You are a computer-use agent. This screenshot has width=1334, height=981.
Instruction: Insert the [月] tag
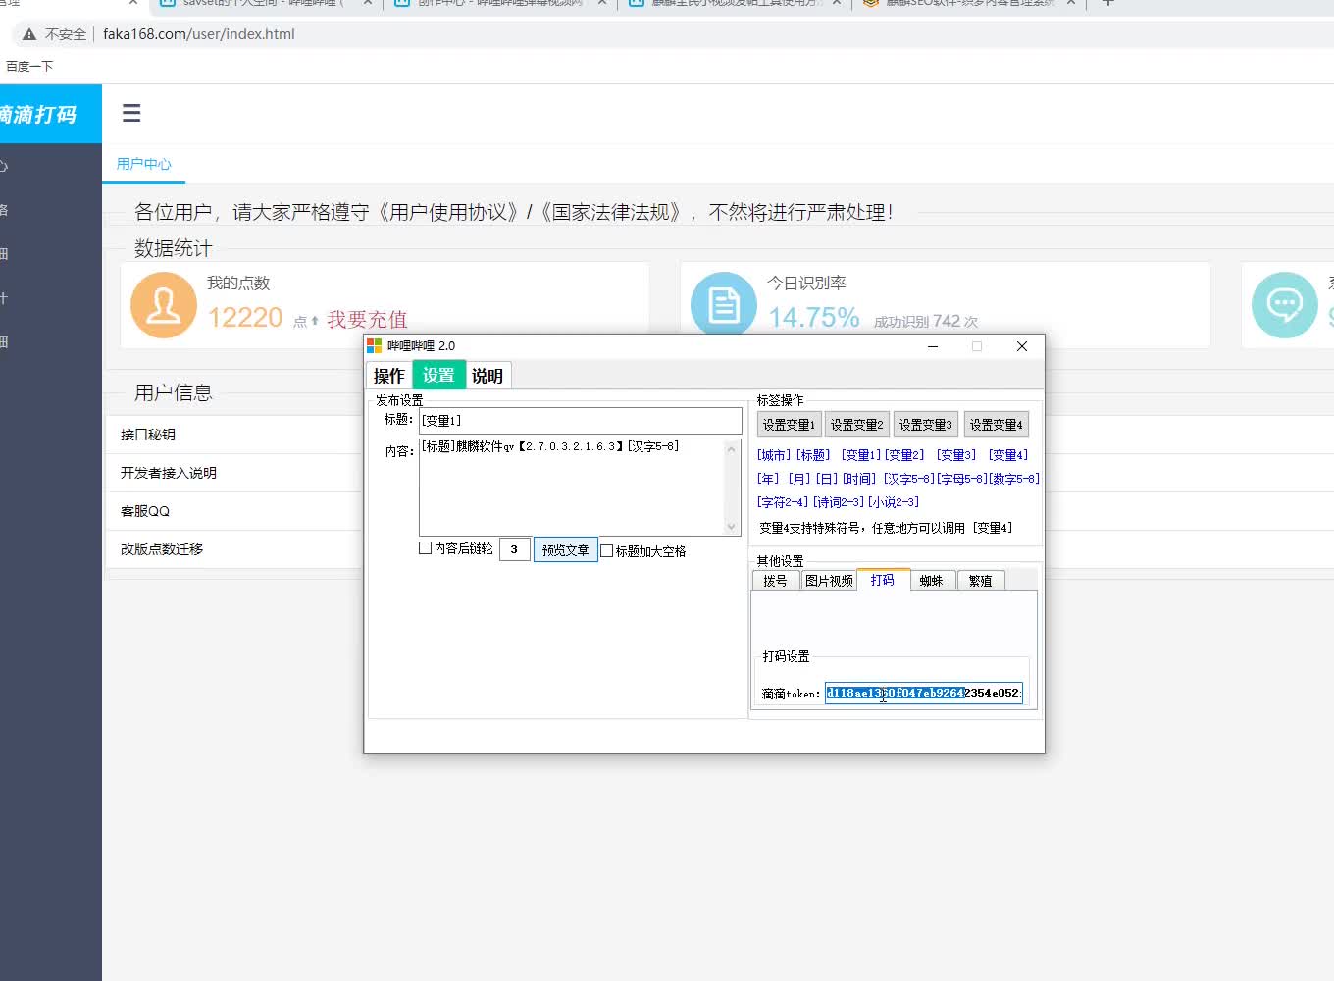click(x=799, y=479)
